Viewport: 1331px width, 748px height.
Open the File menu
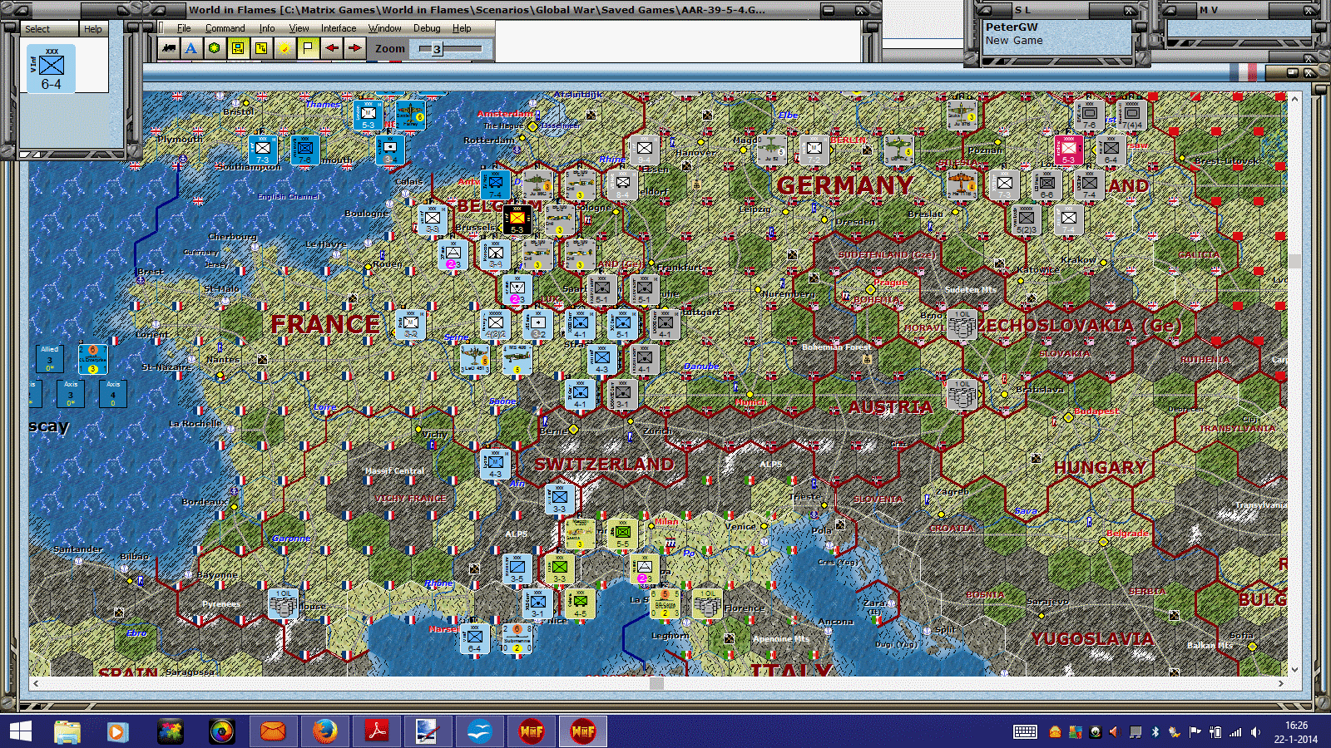[184, 28]
